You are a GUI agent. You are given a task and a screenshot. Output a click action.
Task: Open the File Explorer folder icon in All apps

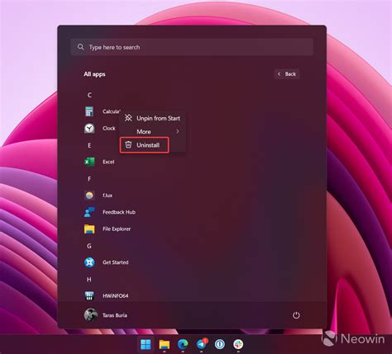(x=89, y=229)
